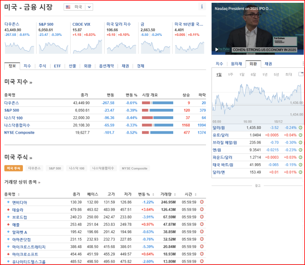The height and width of the screenshot is (265, 305).
Task: Open the ETF tab
Action: coord(57,66)
